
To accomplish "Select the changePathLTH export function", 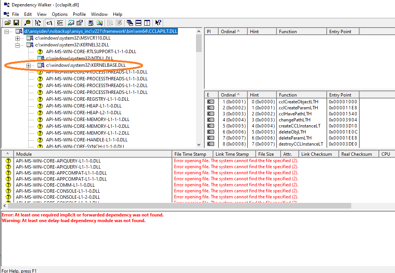I will pyautogui.click(x=295, y=120).
